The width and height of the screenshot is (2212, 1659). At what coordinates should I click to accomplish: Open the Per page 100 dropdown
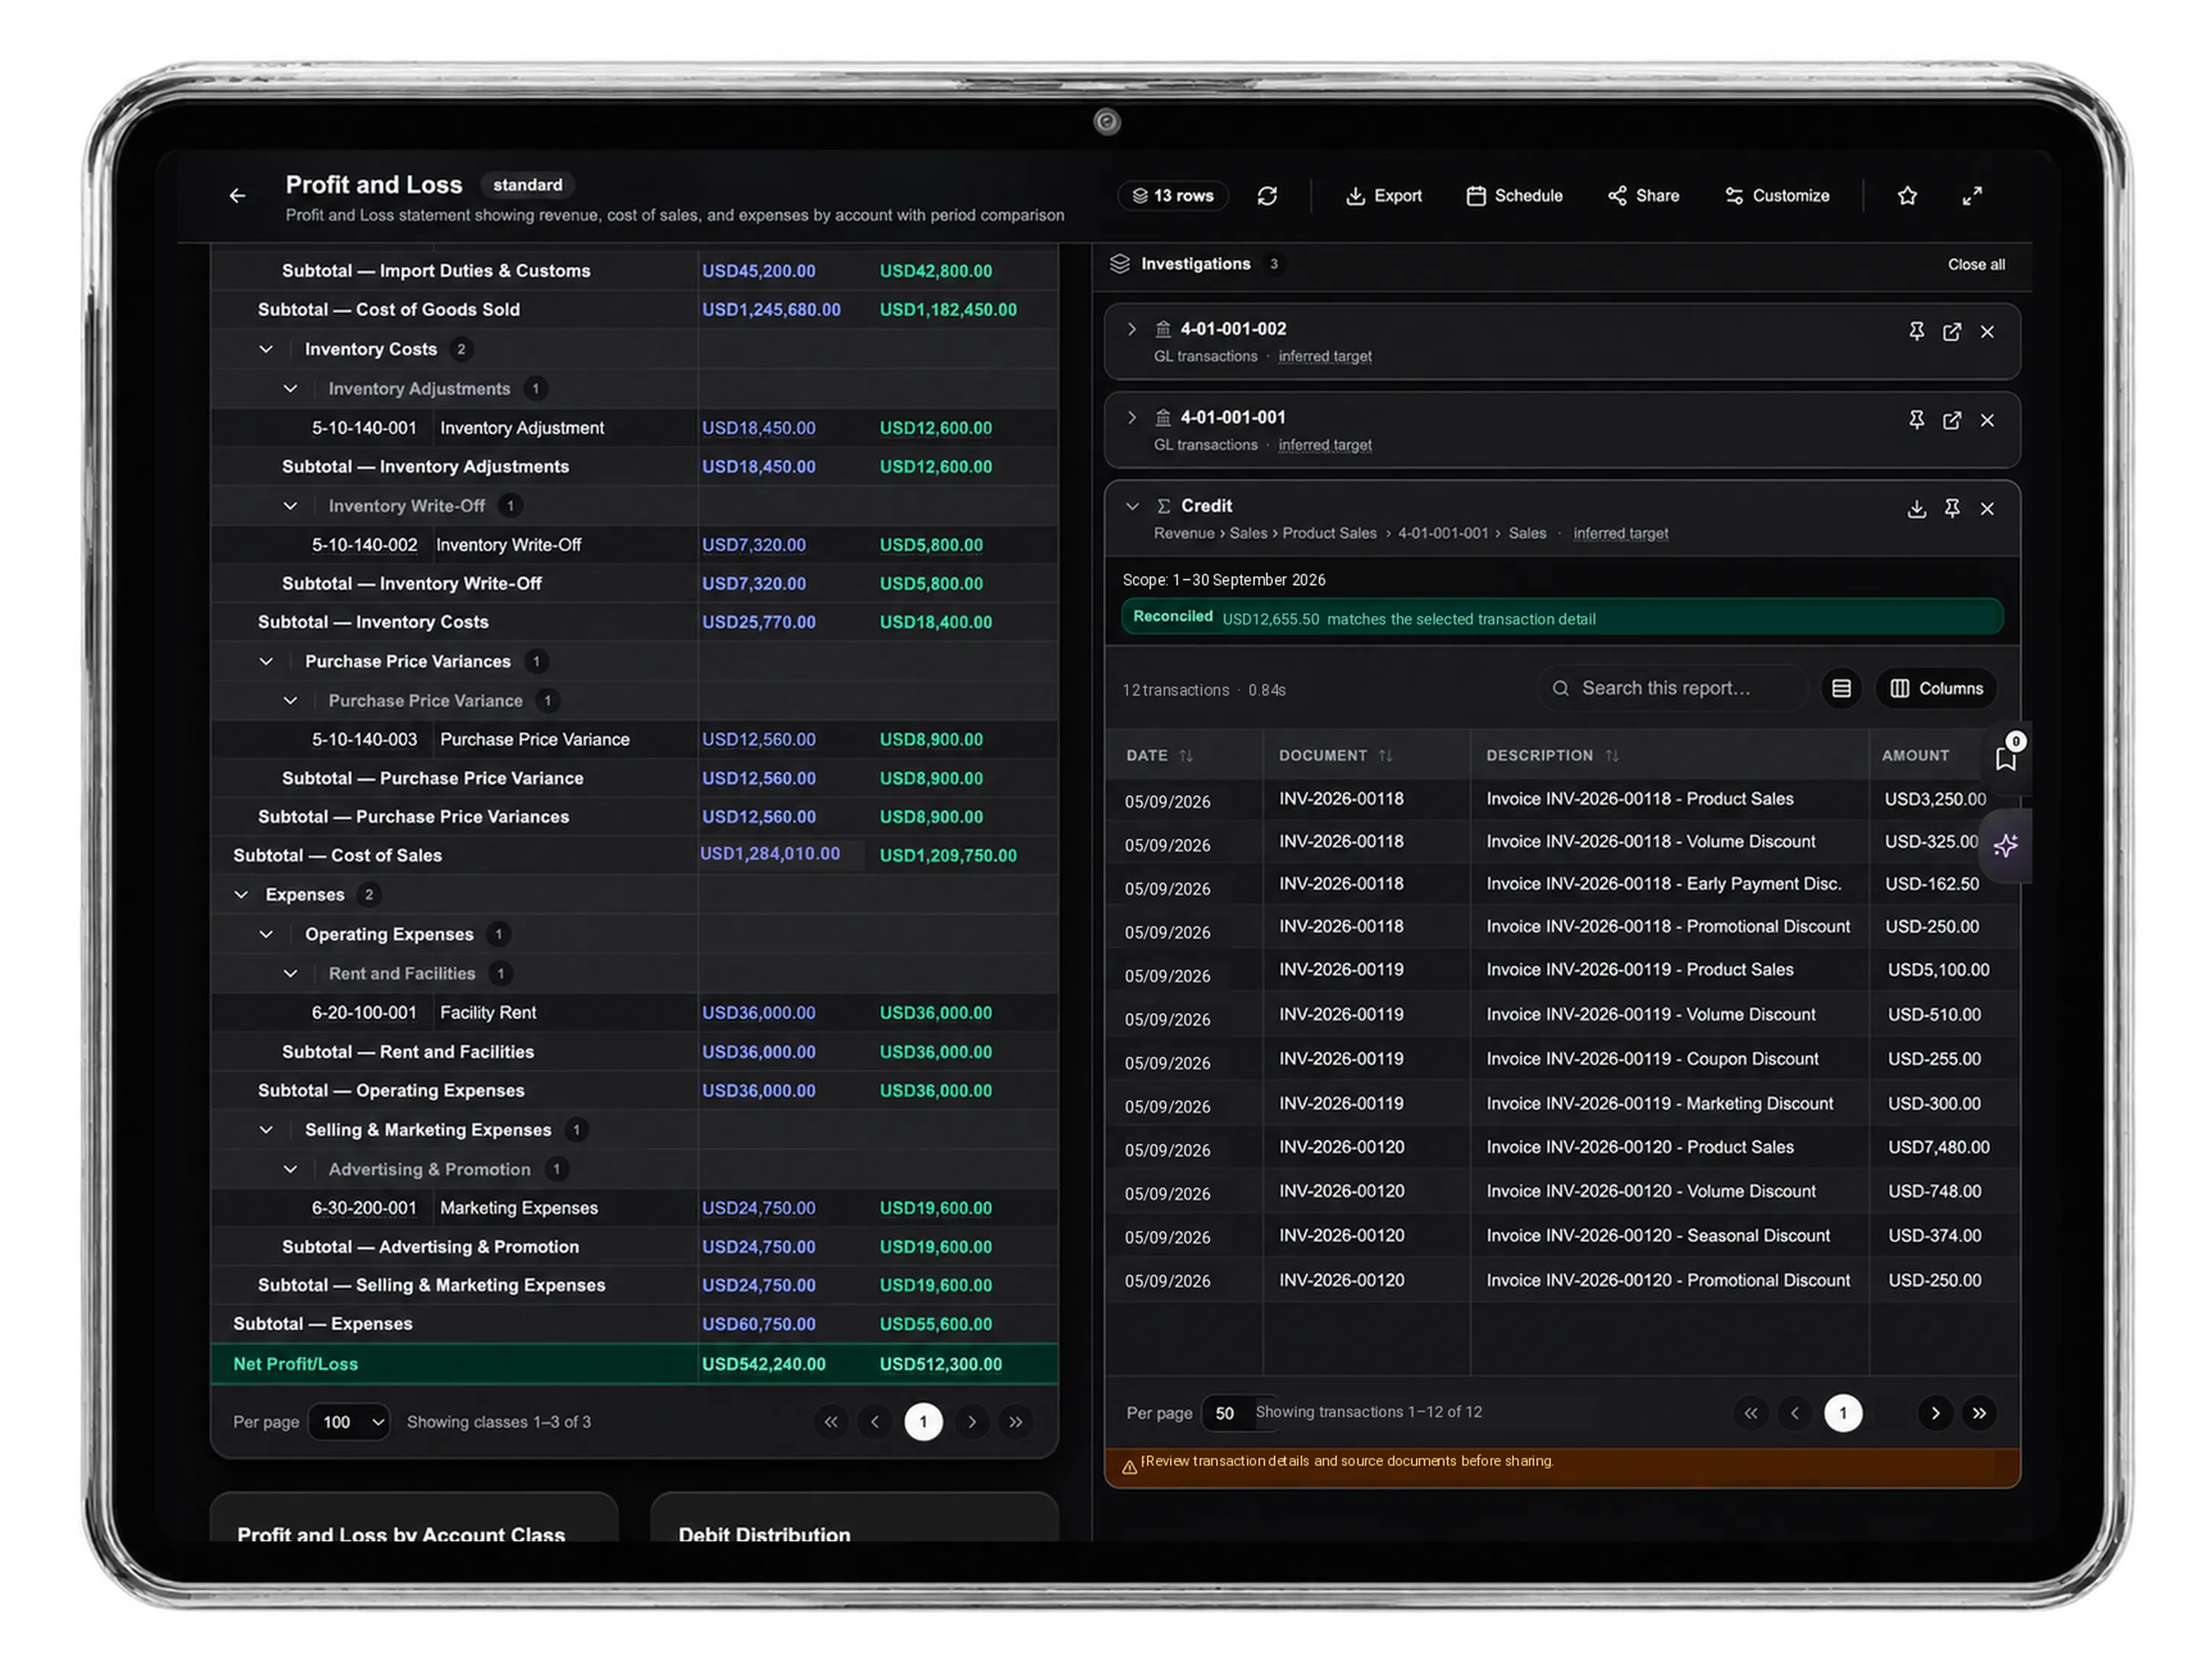pos(349,1422)
